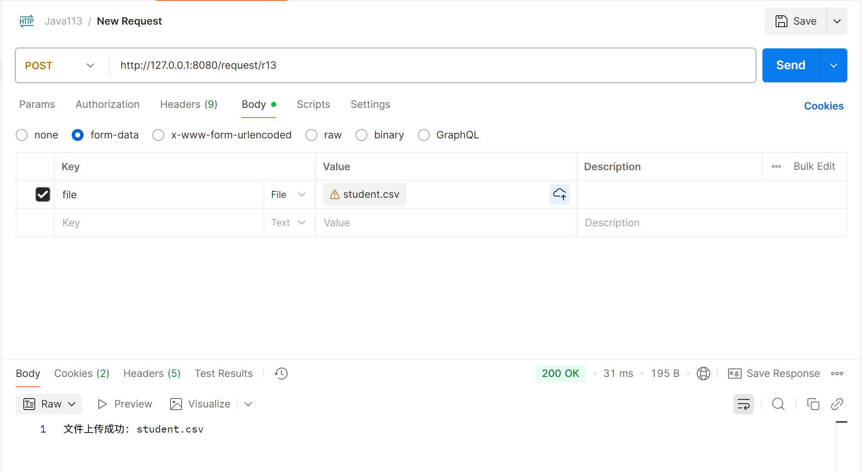Search the response with magnifier icon
This screenshot has width=863, height=472.
pyautogui.click(x=778, y=404)
